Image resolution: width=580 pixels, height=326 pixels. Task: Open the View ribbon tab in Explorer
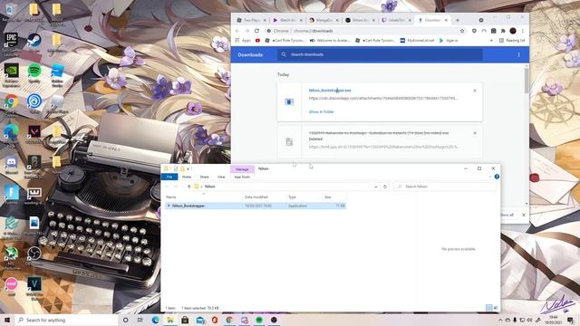[221, 177]
